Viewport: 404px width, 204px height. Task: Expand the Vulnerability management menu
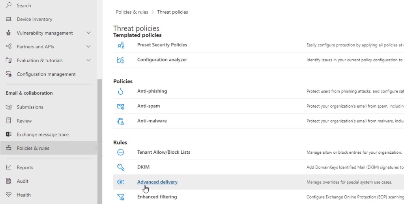pos(88,33)
